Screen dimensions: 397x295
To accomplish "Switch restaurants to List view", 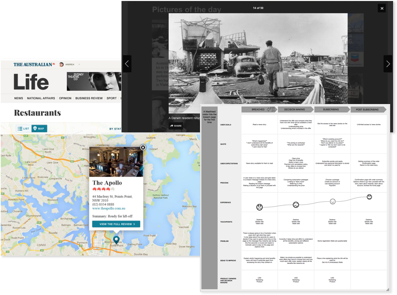I will coord(23,128).
